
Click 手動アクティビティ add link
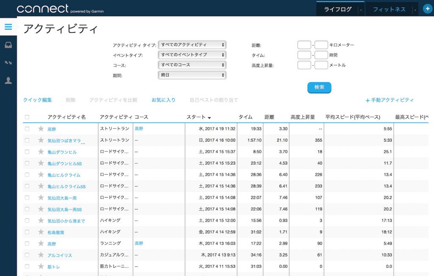(x=389, y=100)
